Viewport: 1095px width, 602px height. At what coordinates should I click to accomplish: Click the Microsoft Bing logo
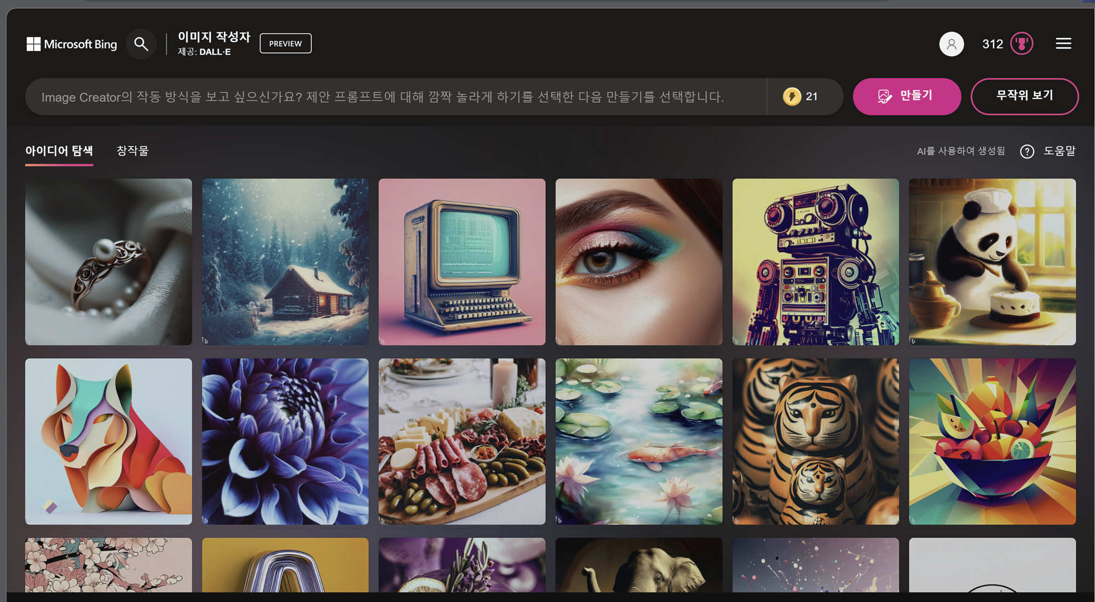tap(72, 44)
